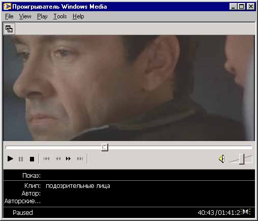Click the elapsed time display 40:43
Screen dimensions: 258x221
[206, 212]
